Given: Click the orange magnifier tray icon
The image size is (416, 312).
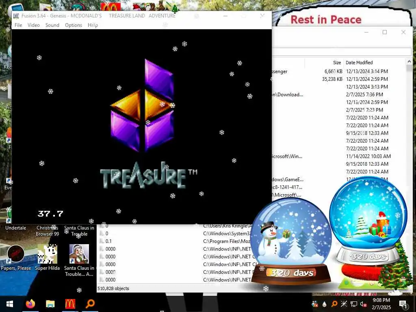Looking at the screenshot, I should pos(334,304).
